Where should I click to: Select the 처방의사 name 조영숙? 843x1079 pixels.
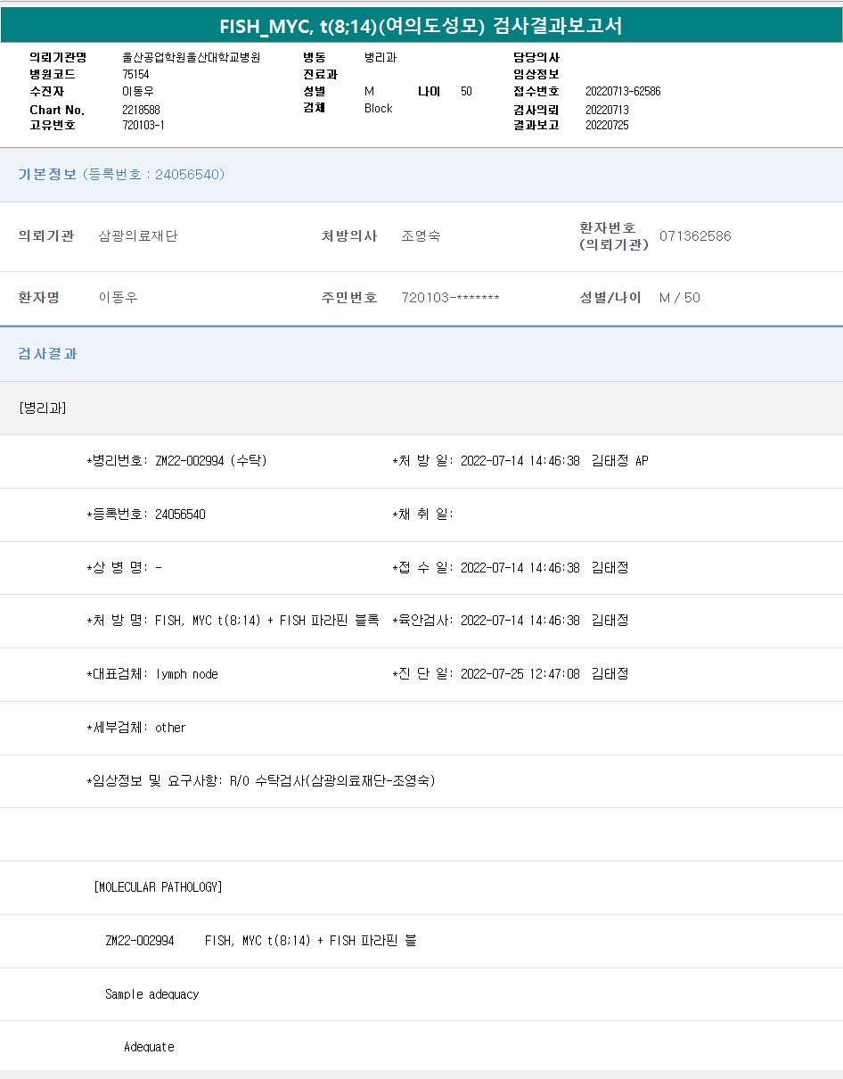point(421,236)
